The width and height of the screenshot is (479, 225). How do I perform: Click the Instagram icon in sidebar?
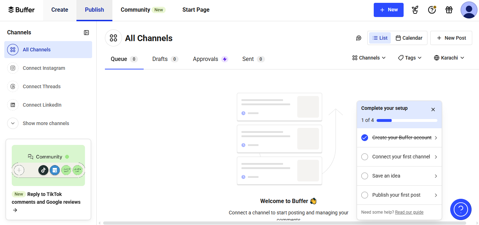click(x=13, y=68)
